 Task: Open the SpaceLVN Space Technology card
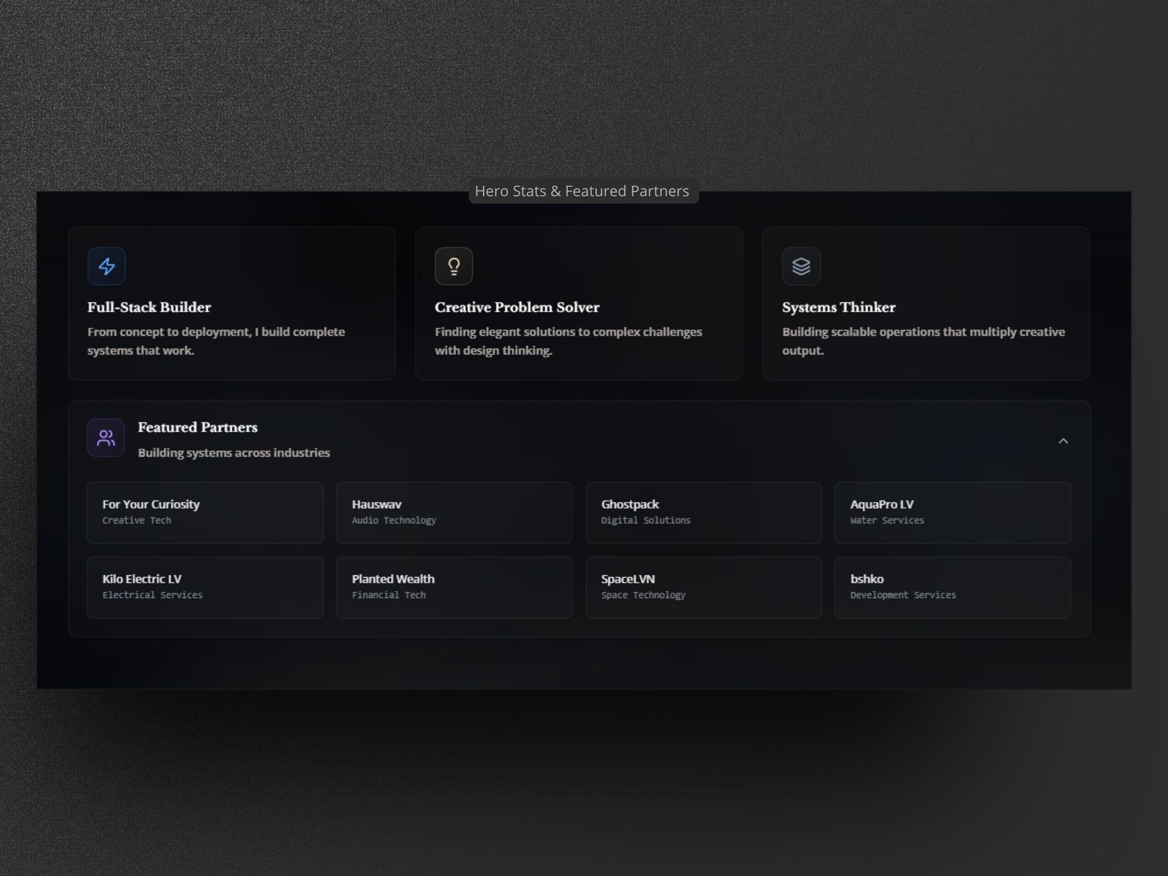(x=703, y=587)
